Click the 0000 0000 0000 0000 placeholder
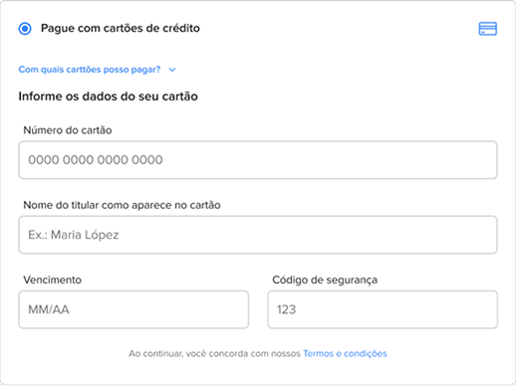This screenshot has width=516, height=386. 96,160
